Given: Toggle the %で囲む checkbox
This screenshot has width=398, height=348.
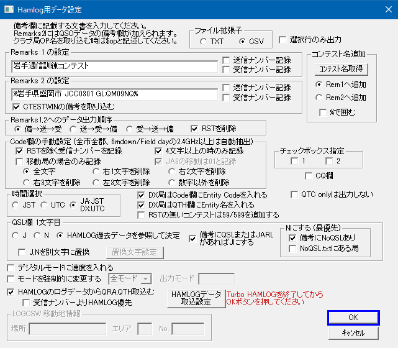Looking at the screenshot, I should pos(323,112).
